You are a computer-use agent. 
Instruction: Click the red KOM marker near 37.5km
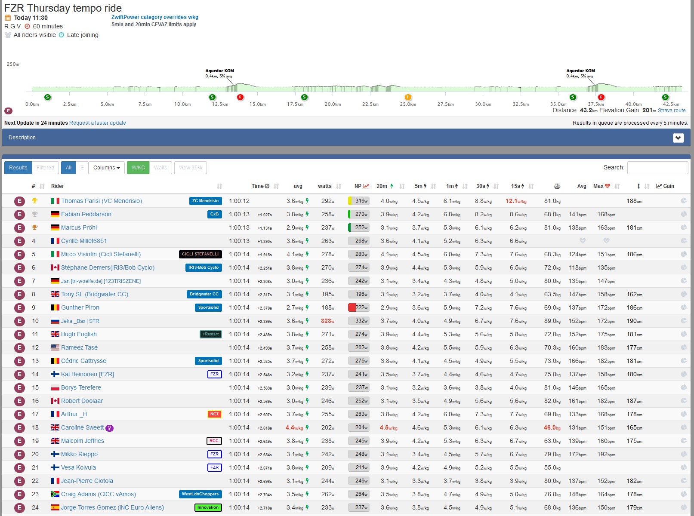click(x=601, y=97)
